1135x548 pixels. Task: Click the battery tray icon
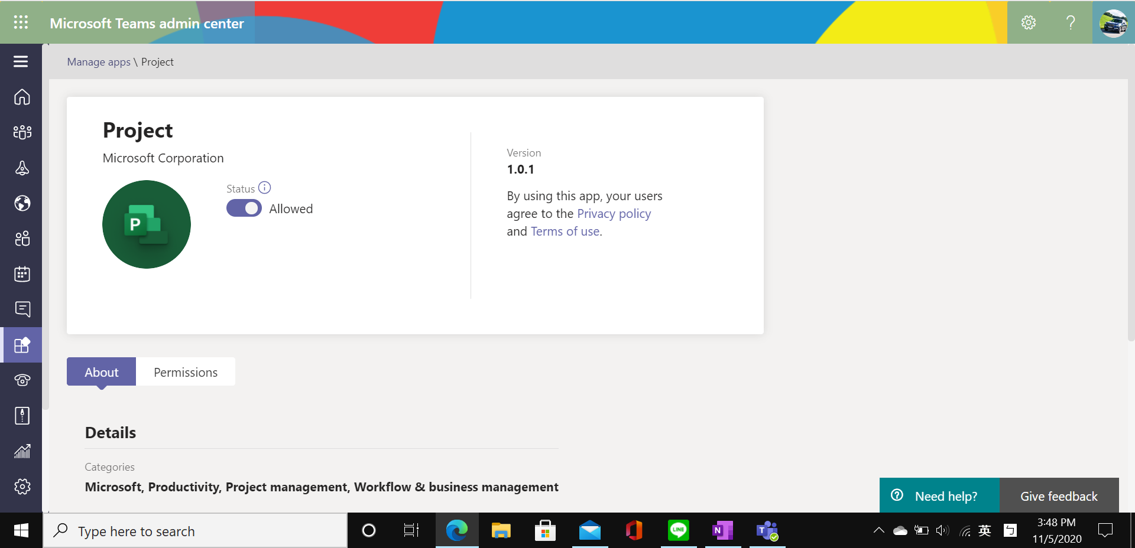[x=922, y=530]
